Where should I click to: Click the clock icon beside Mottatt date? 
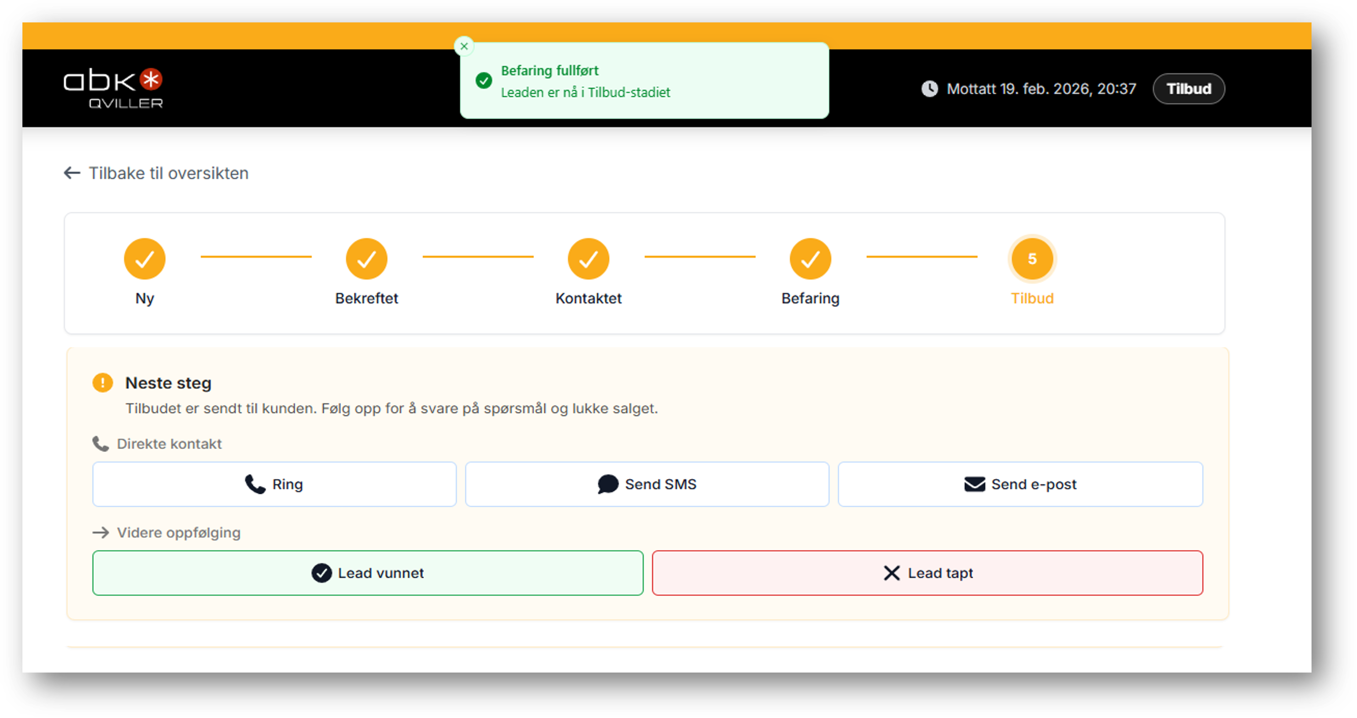pos(929,88)
